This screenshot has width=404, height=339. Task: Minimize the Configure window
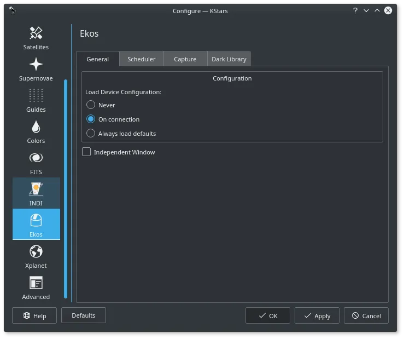pos(366,10)
